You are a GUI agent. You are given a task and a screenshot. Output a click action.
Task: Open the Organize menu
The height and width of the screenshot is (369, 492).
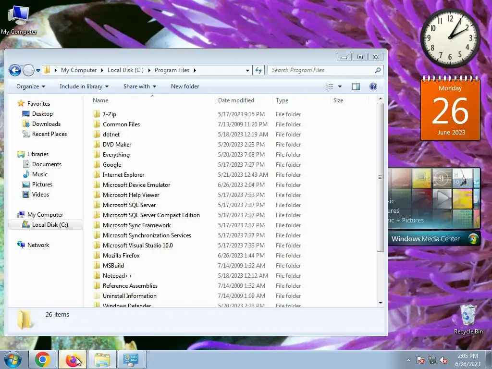[x=31, y=86]
